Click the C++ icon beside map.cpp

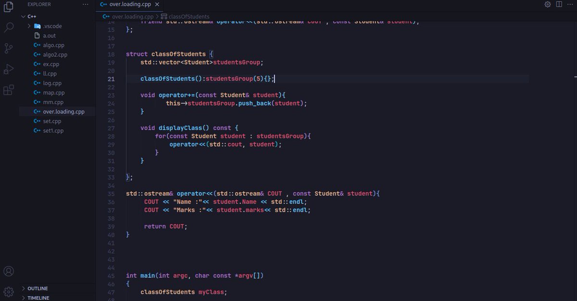pos(37,93)
